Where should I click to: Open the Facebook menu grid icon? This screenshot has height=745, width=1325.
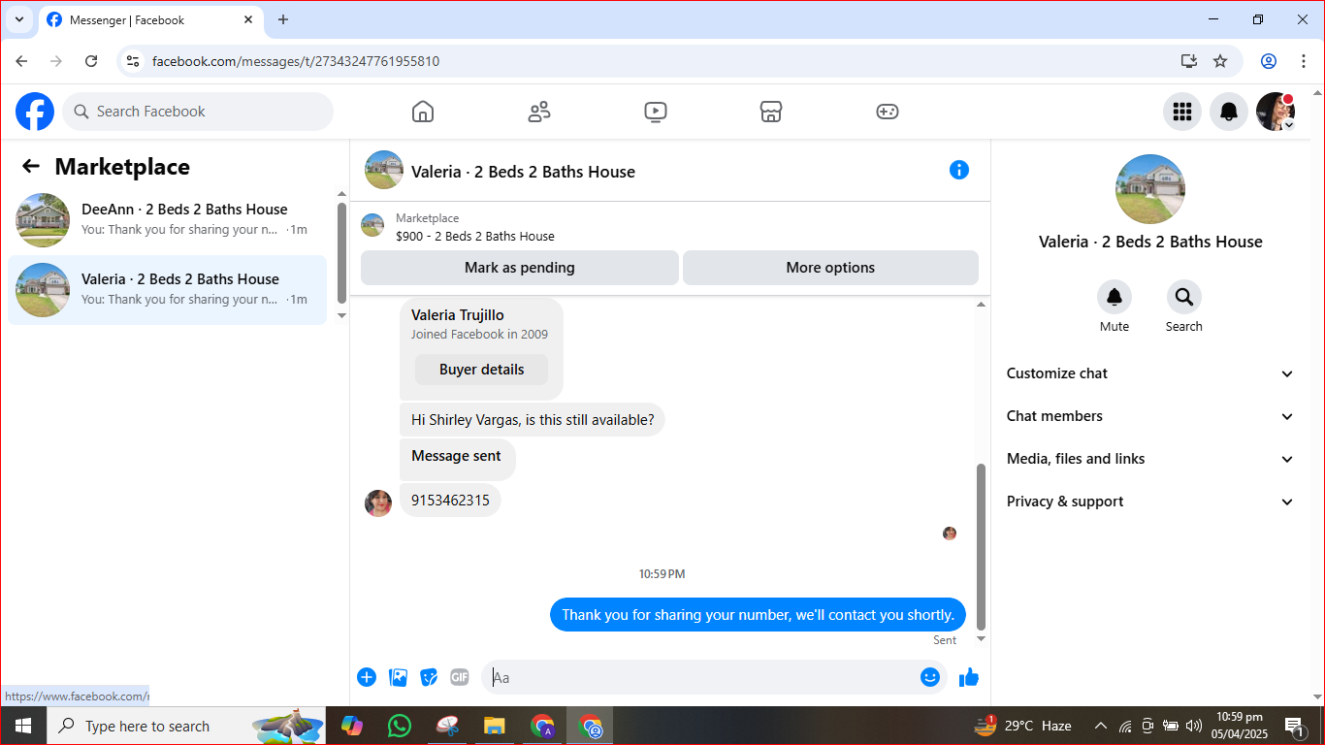(x=1182, y=112)
